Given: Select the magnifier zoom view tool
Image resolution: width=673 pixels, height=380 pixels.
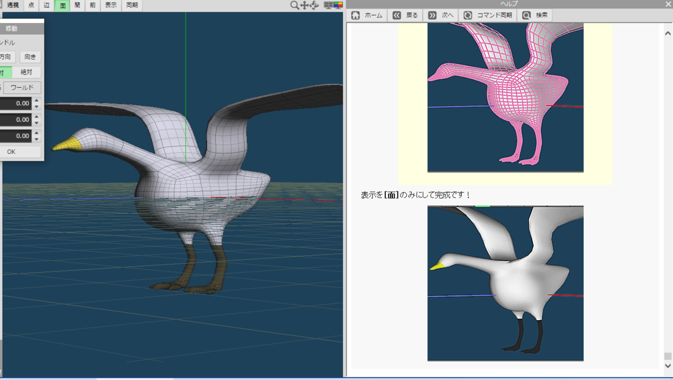Looking at the screenshot, I should coord(294,5).
